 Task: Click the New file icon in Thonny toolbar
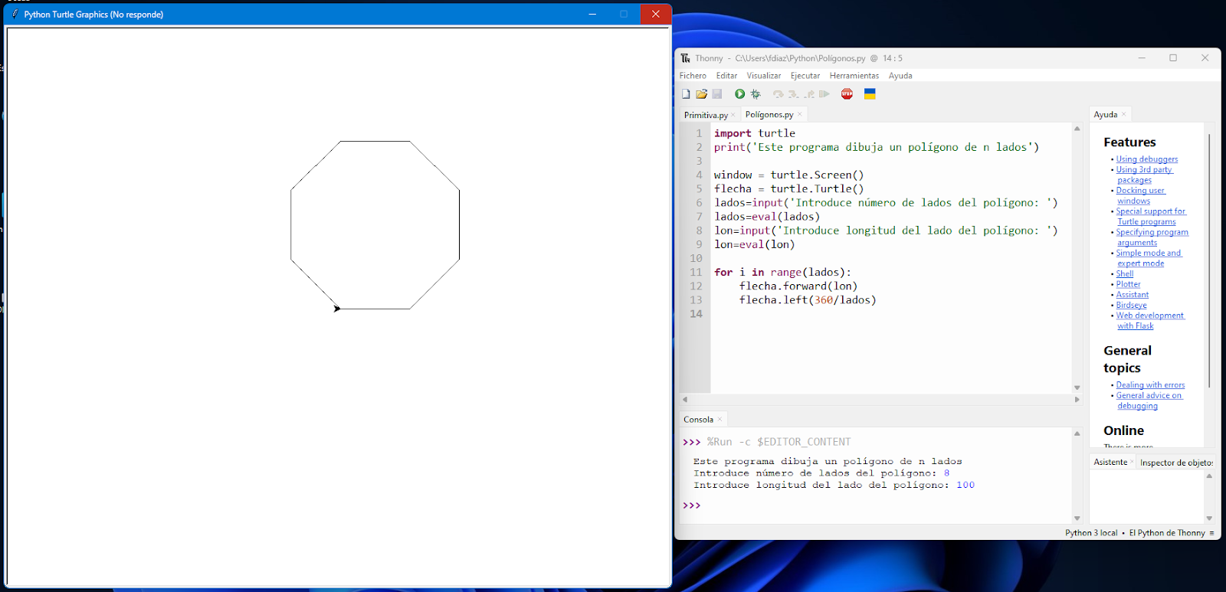click(x=686, y=94)
